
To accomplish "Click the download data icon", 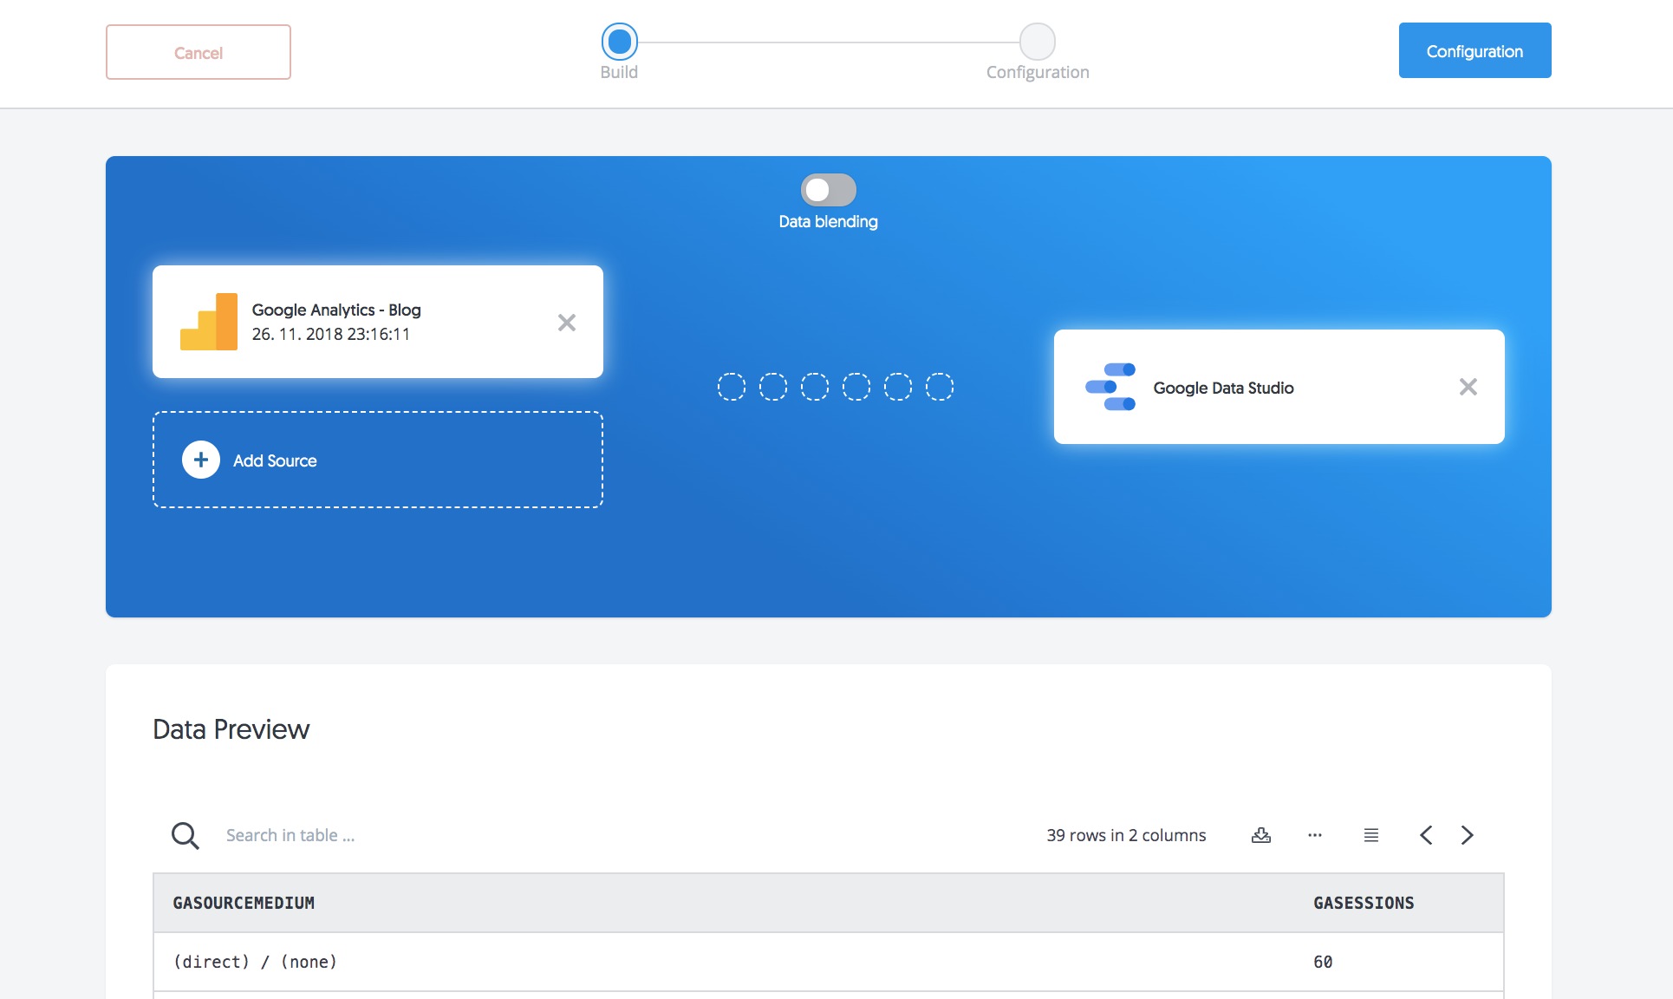I will [1261, 835].
